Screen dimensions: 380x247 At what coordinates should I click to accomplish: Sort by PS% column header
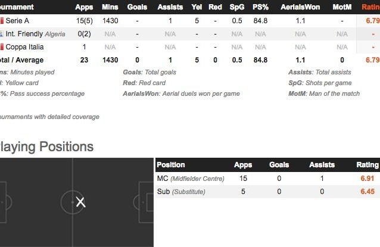tap(260, 7)
